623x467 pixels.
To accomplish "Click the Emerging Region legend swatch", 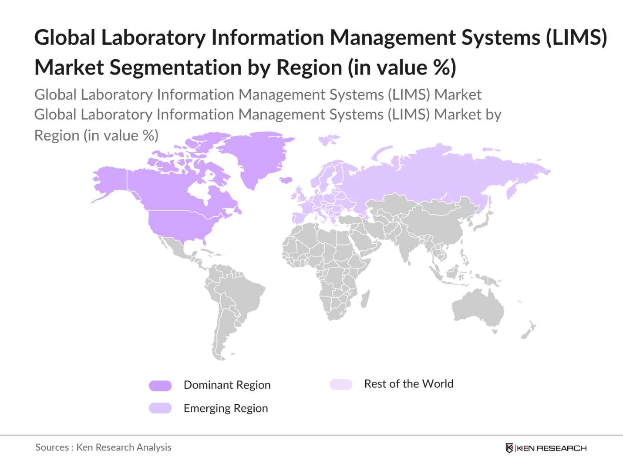I will pyautogui.click(x=160, y=408).
